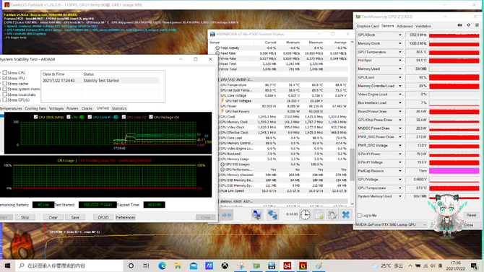This screenshot has height=272, width=484.
Task: Click the HWiNFO network computers icon
Action: [272, 214]
